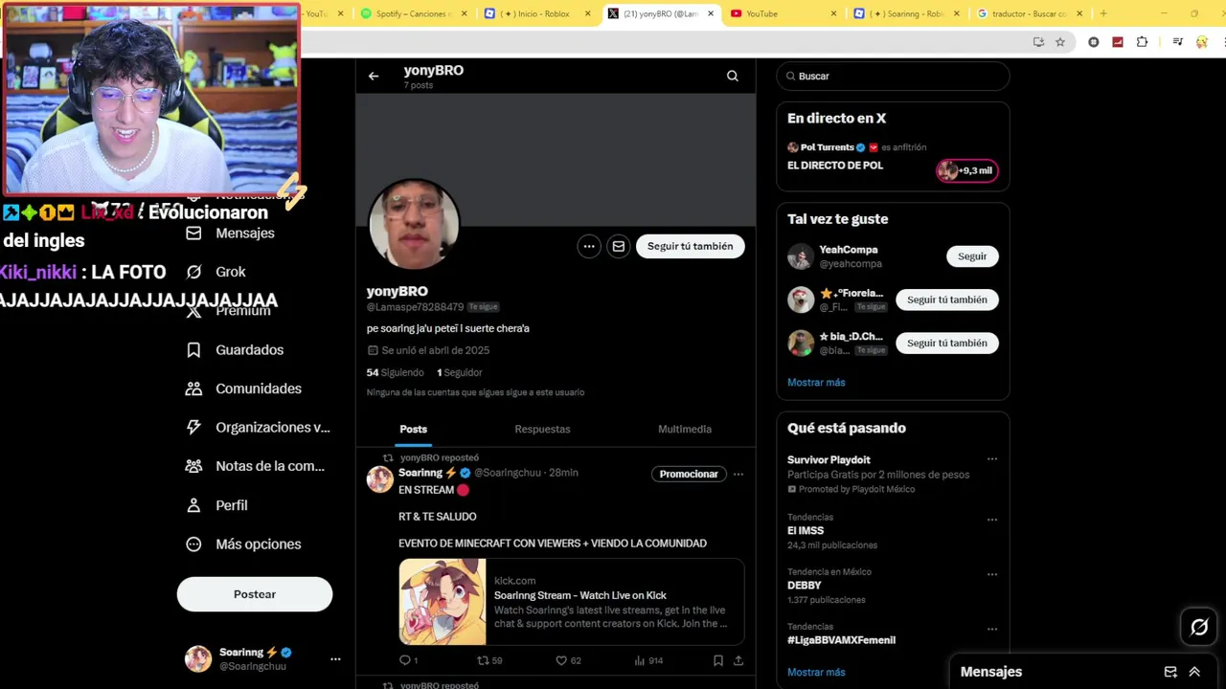
Task: Switch to the Multimedia tab
Action: (685, 429)
